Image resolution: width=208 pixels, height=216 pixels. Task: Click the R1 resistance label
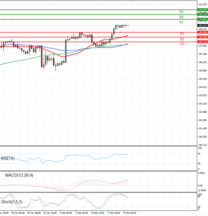pyautogui.click(x=181, y=22)
